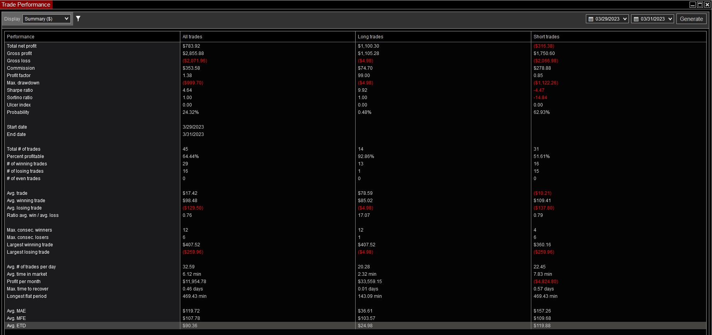Click the calendar icon beside 03/29/2023
Viewport: 712px width, 335px height.
[x=591, y=19]
